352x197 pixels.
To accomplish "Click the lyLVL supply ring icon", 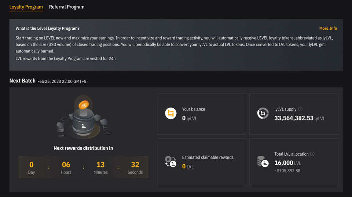I will coord(263,114).
